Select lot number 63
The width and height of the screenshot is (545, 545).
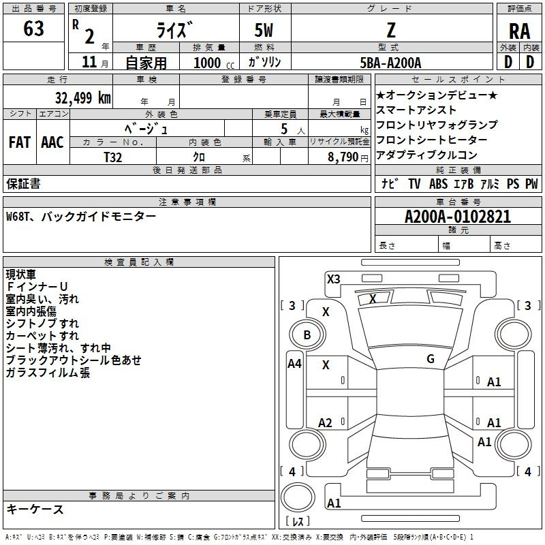click(33, 29)
